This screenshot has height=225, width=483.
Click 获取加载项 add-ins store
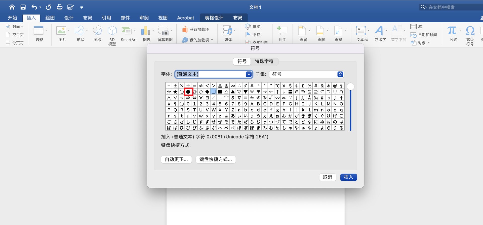(196, 29)
